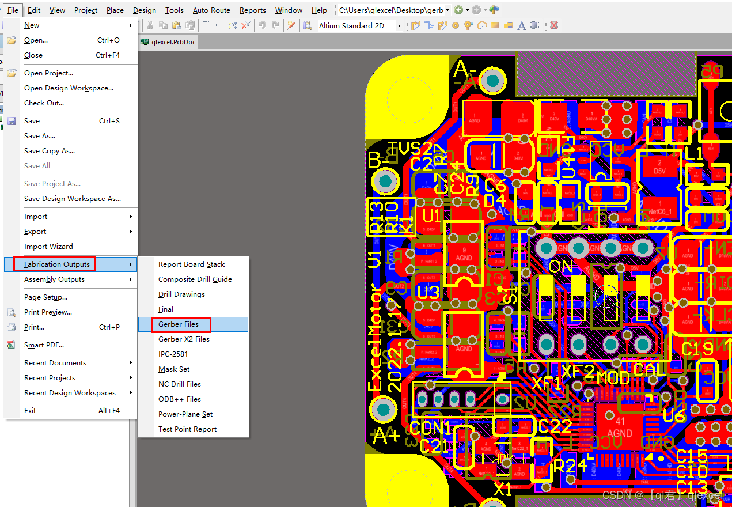Screen dimensions: 732x507
Task: Select Gerber X2 Files in the submenu
Action: point(193,339)
